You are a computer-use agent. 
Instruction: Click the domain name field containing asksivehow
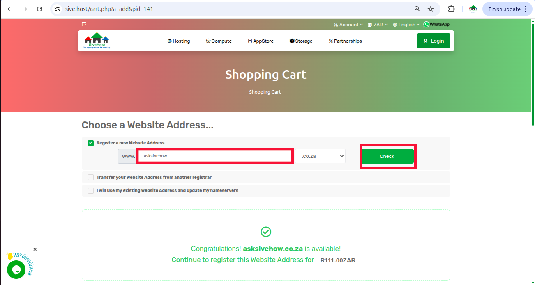[215, 156]
